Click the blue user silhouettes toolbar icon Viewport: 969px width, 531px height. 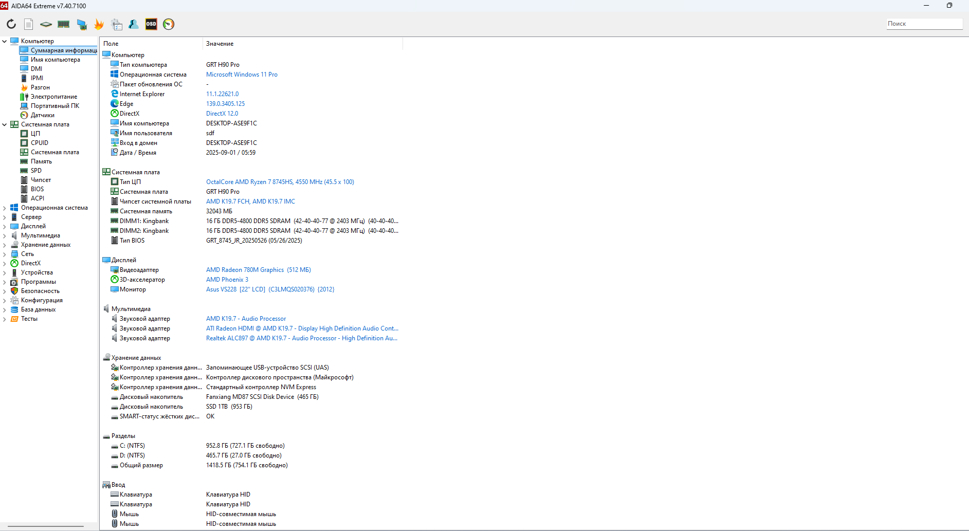[134, 24]
